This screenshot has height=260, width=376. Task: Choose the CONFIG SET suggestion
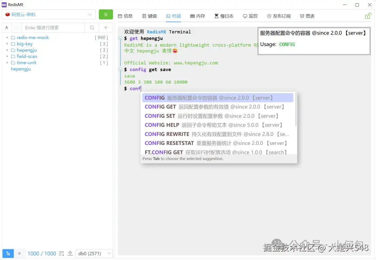(218, 116)
